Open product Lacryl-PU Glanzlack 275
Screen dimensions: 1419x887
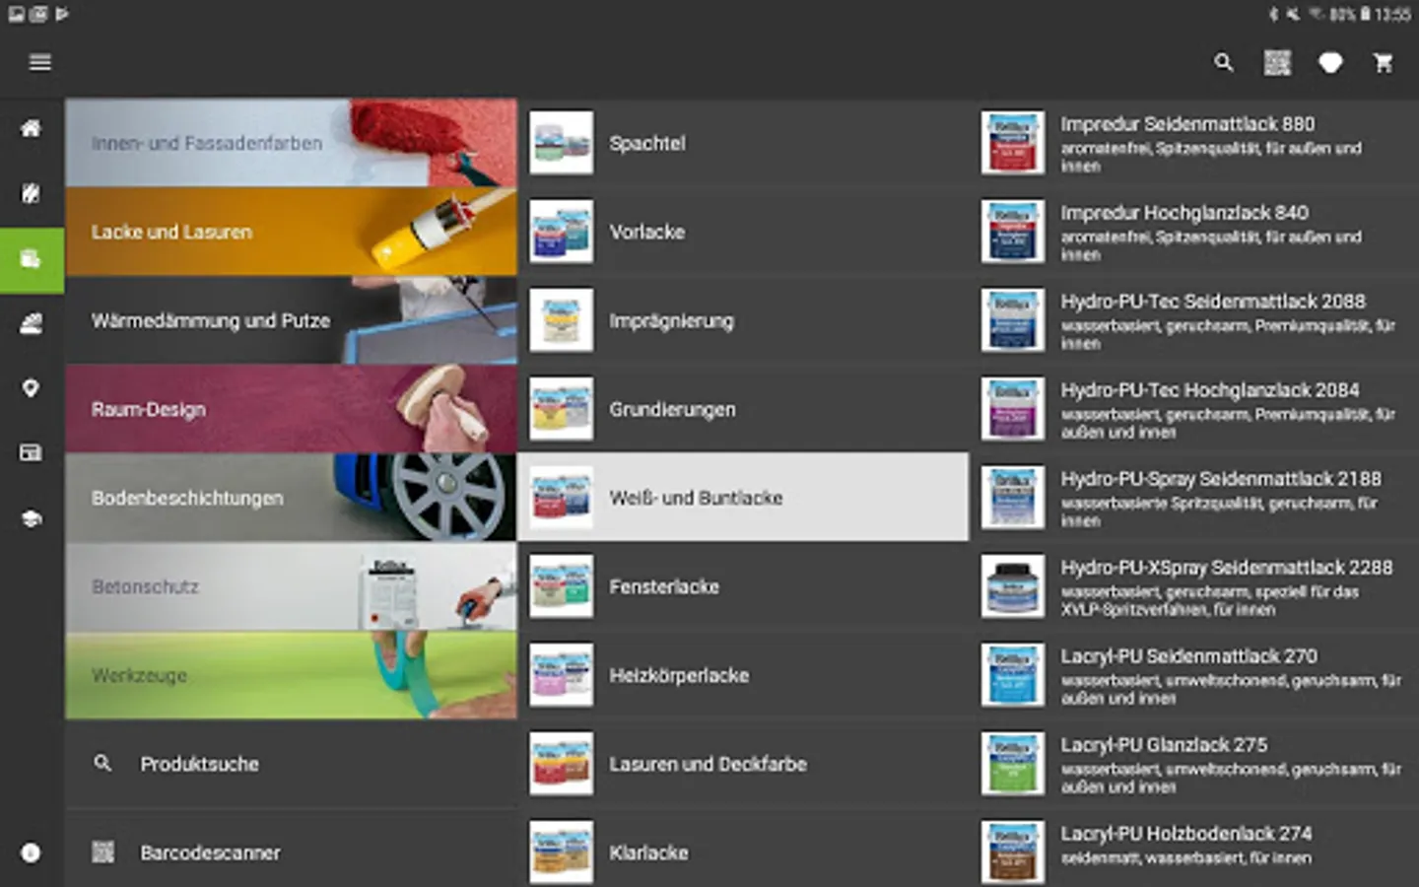click(x=1194, y=764)
